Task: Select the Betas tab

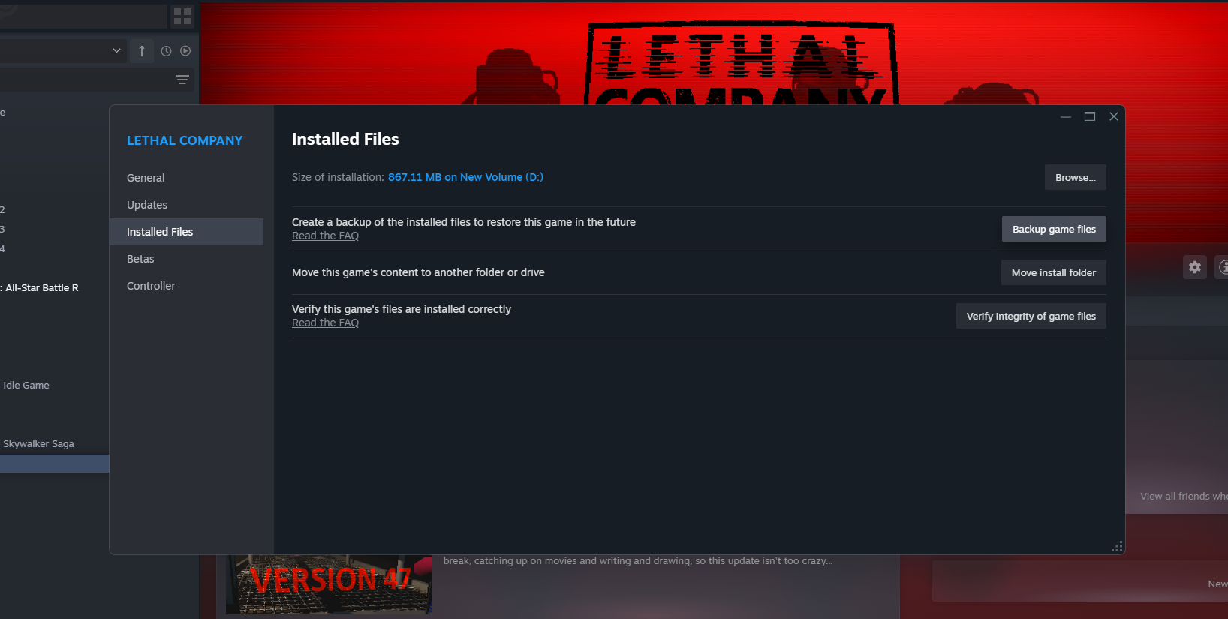Action: pos(140,259)
